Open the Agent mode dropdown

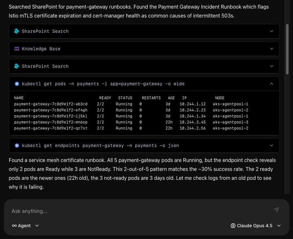[x=37, y=226]
